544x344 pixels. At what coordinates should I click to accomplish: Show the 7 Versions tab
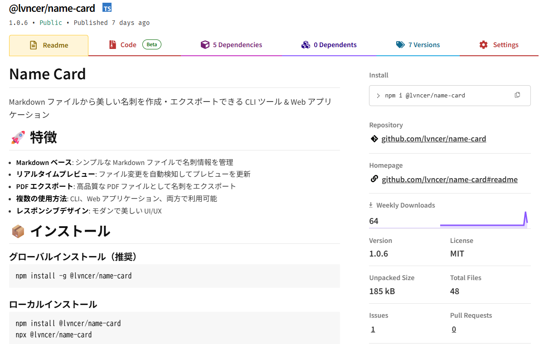tap(418, 45)
